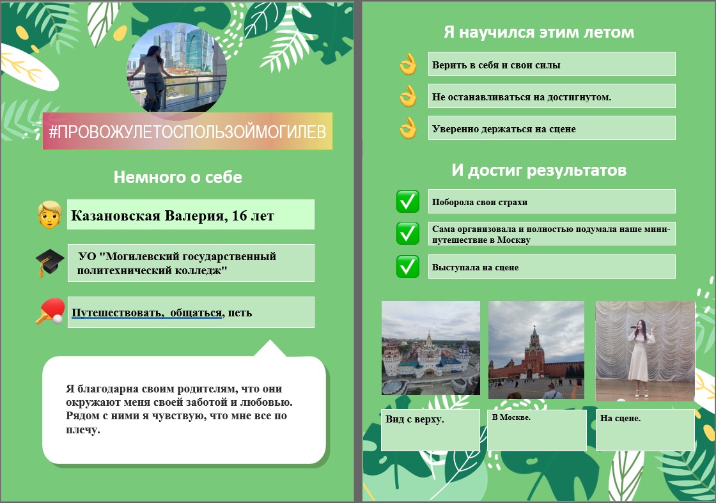Select the 'Верить в себя и свои силы' box
716x503 pixels.
coord(552,64)
